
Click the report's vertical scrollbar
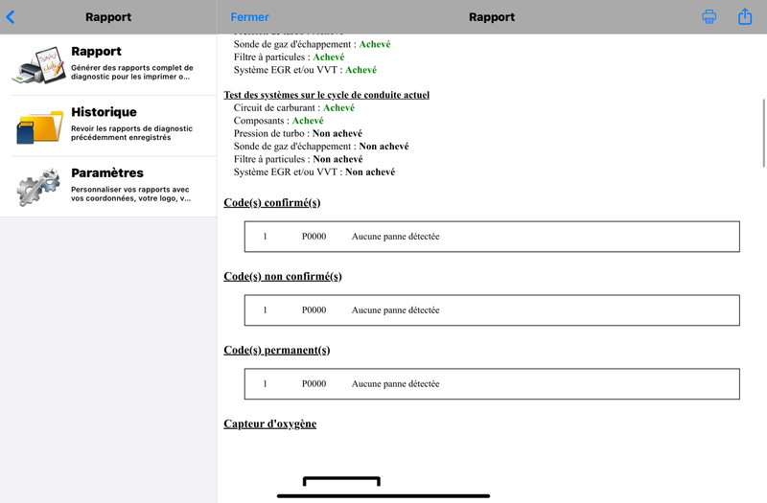763,132
